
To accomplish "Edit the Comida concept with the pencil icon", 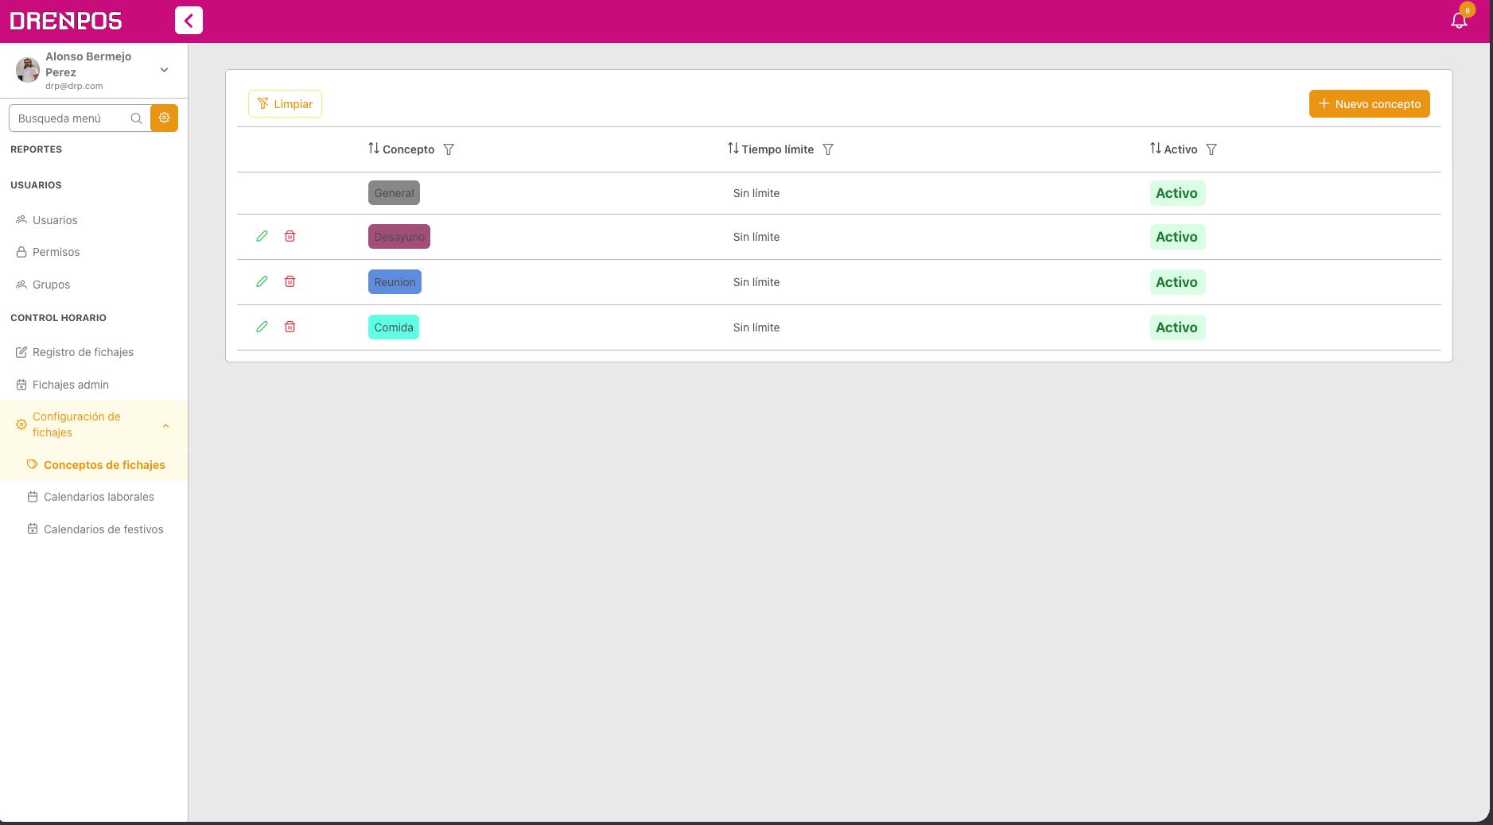I will pos(262,327).
